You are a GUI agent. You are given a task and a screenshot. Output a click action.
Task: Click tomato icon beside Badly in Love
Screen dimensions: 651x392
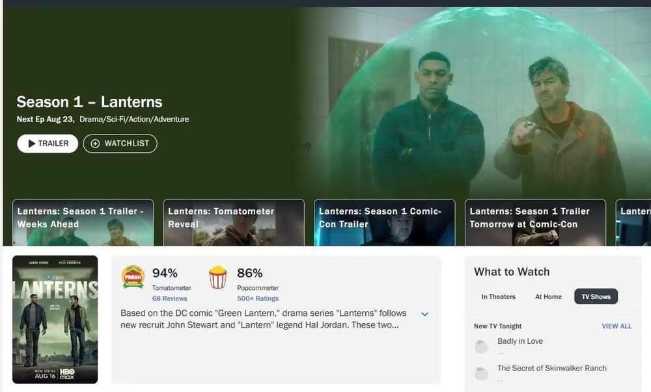[x=481, y=346]
